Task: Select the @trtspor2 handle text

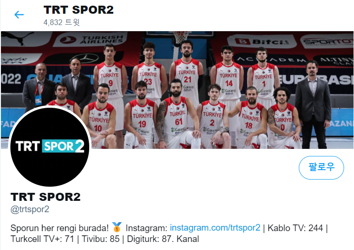Action: [30, 209]
